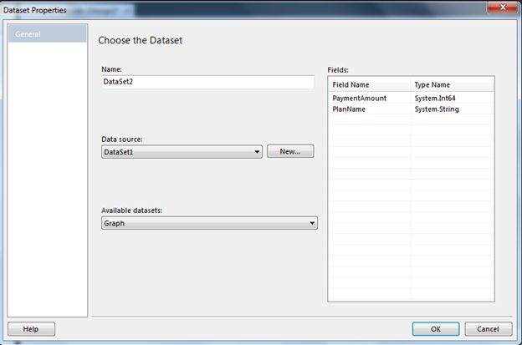Viewport: 522px width, 345px height.
Task: Click the New... data source button
Action: pos(290,152)
